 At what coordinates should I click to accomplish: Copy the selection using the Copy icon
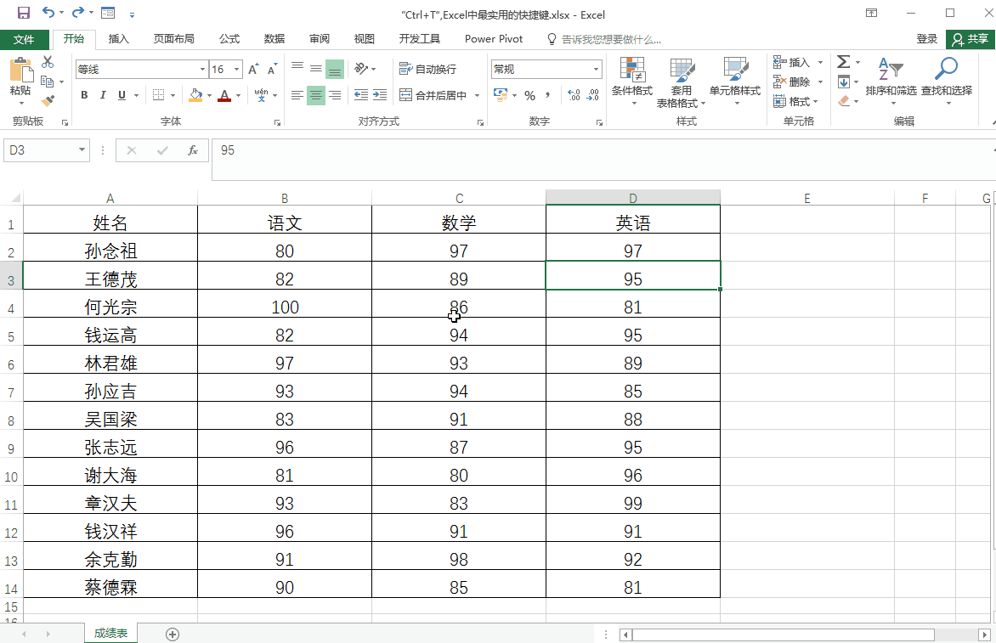click(x=47, y=82)
